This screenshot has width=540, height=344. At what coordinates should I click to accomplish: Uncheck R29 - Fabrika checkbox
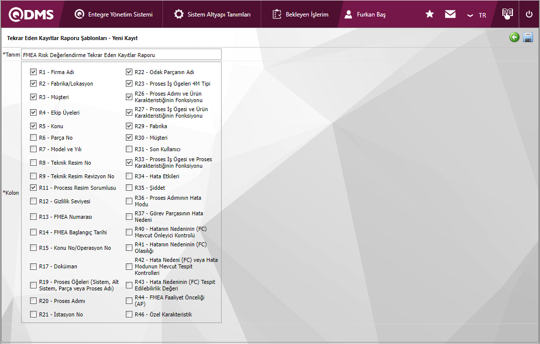(x=129, y=126)
